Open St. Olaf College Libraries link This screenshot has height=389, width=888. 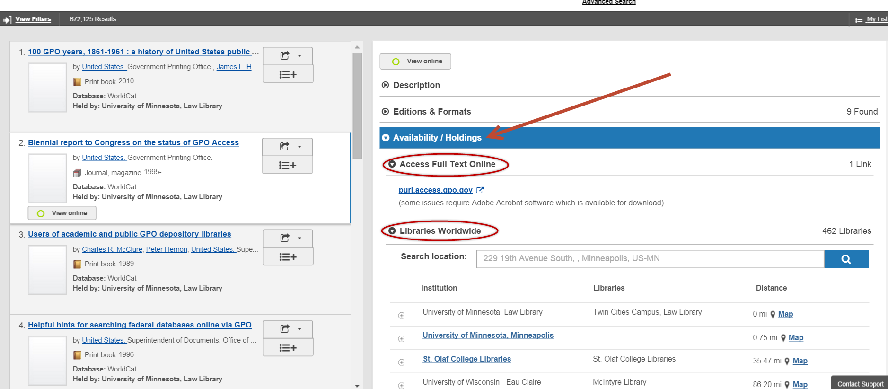point(467,359)
